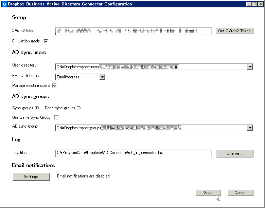
Task: Click the 'Use Same Sync Group' label
Action: click(x=31, y=117)
